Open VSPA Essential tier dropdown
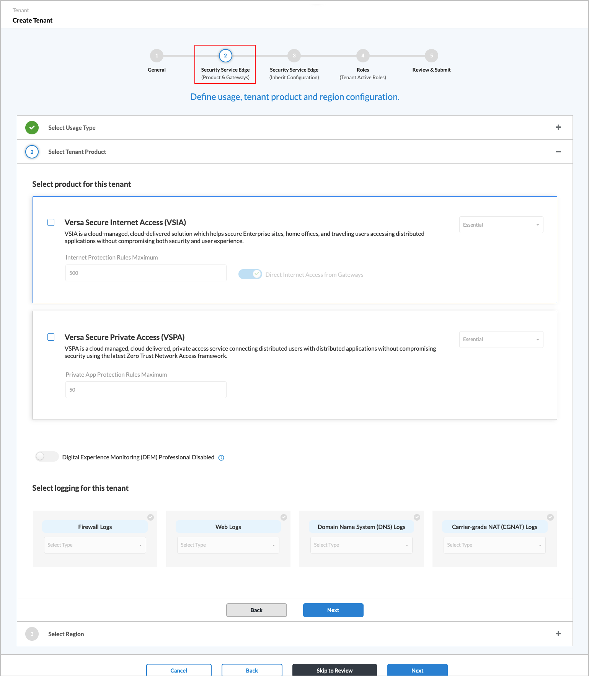Viewport: 589px width, 676px height. point(501,339)
